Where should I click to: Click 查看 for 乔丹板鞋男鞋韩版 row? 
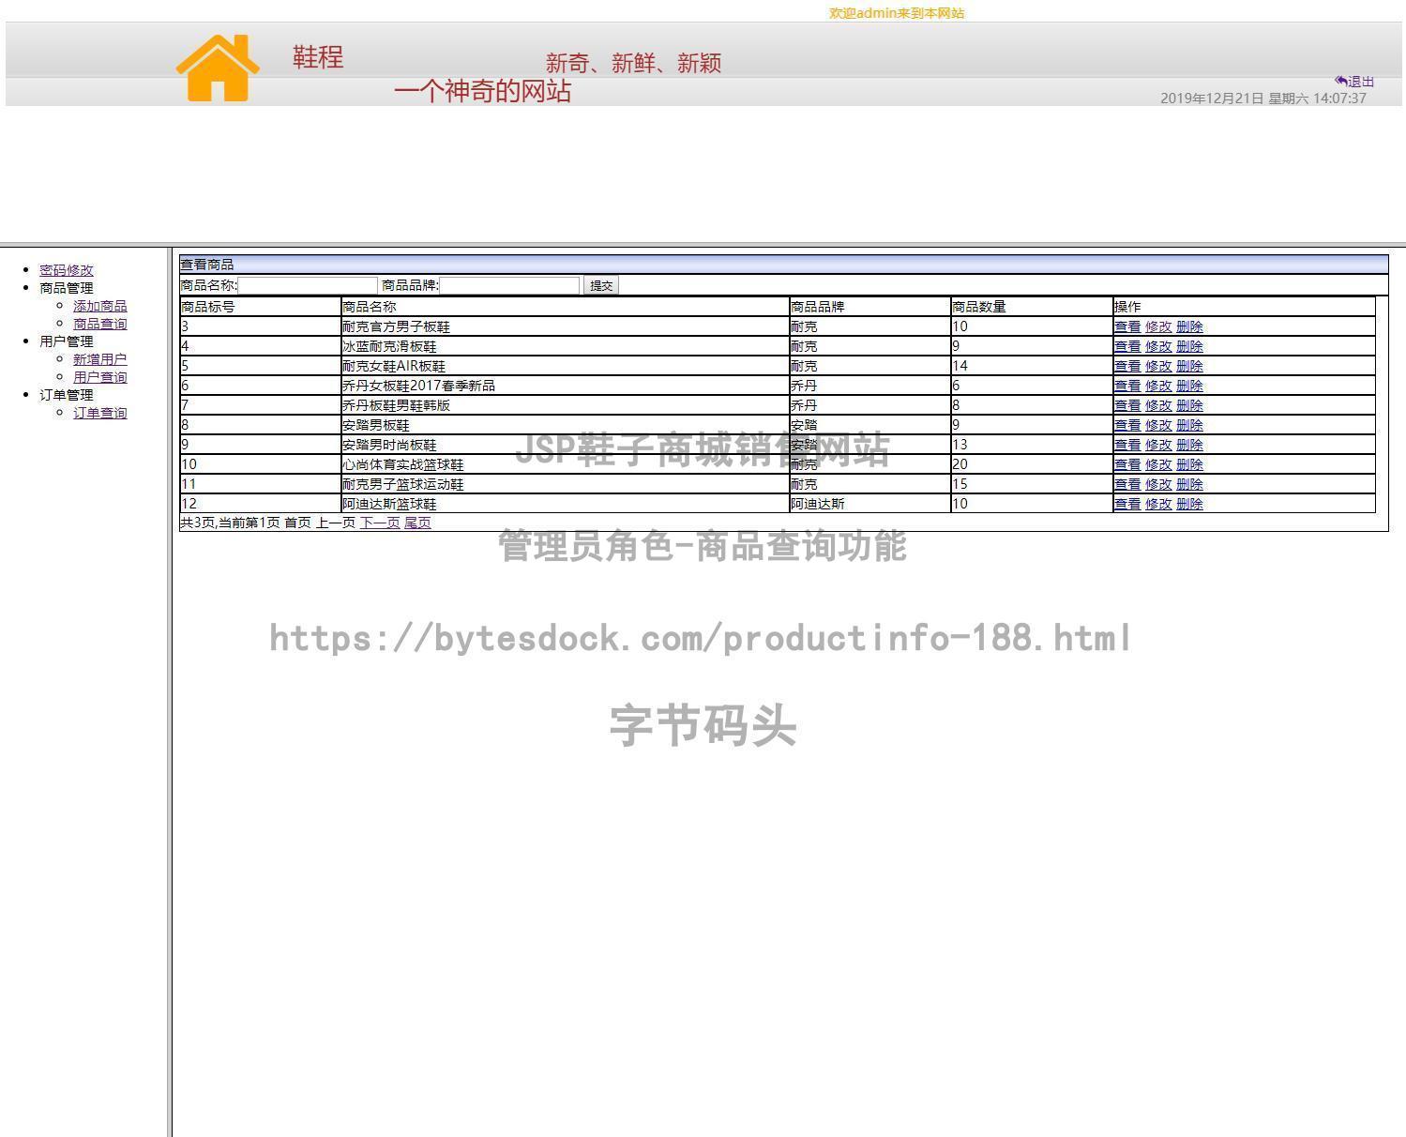click(x=1127, y=405)
